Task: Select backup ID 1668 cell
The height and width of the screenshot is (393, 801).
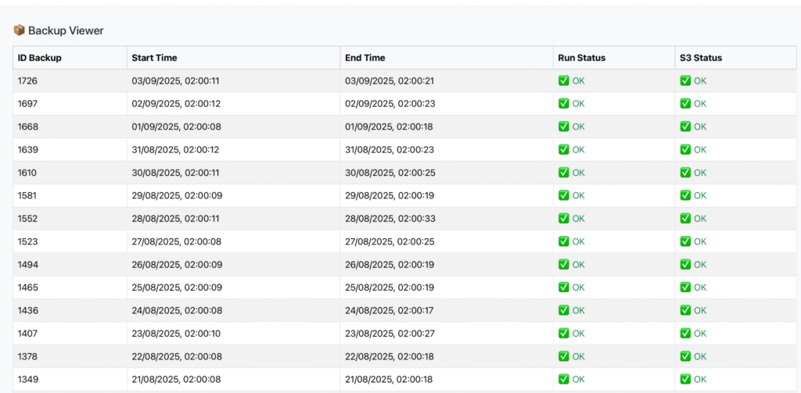Action: click(x=28, y=127)
